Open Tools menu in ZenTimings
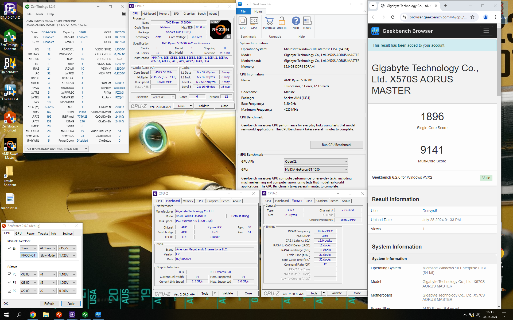 [x=39, y=14]
